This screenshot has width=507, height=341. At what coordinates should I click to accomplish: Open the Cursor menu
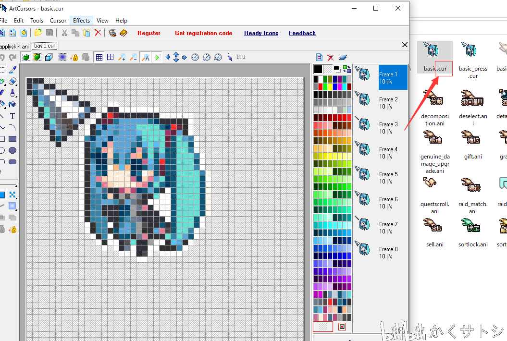(x=58, y=20)
